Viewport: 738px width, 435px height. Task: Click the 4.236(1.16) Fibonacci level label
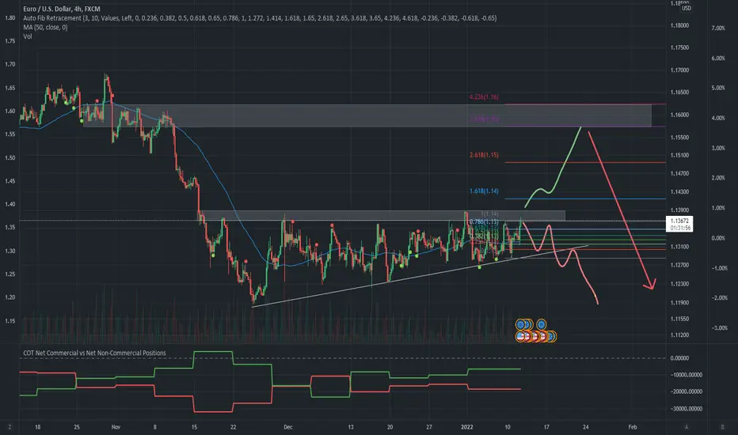tap(484, 96)
